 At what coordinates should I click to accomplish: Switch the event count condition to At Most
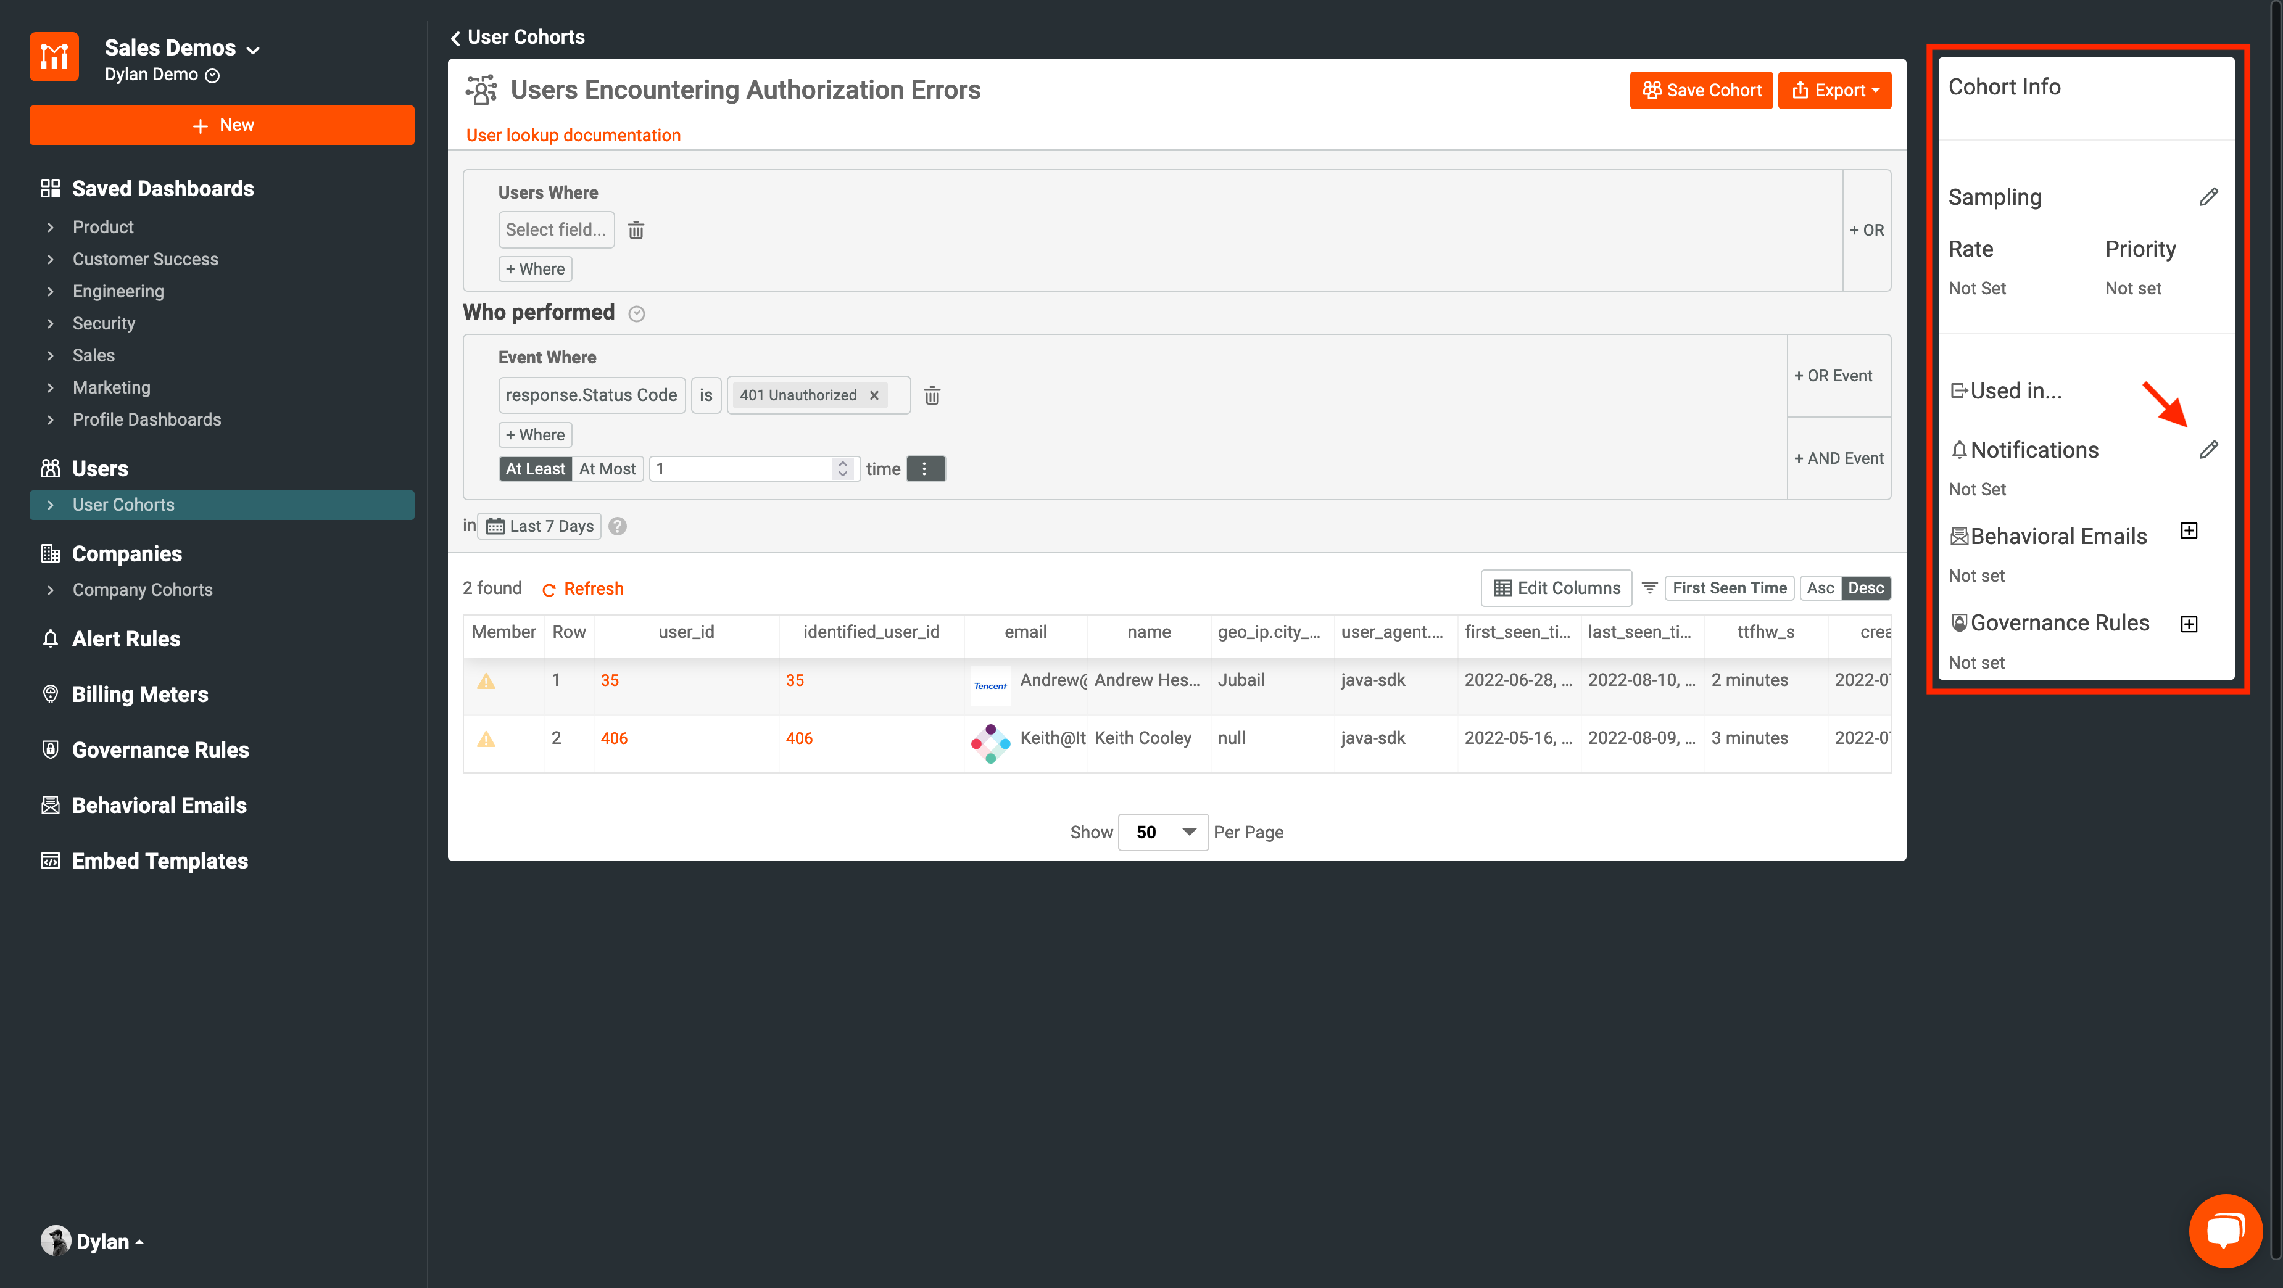pyautogui.click(x=607, y=469)
